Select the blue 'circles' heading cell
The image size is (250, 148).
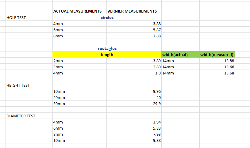click(x=107, y=17)
